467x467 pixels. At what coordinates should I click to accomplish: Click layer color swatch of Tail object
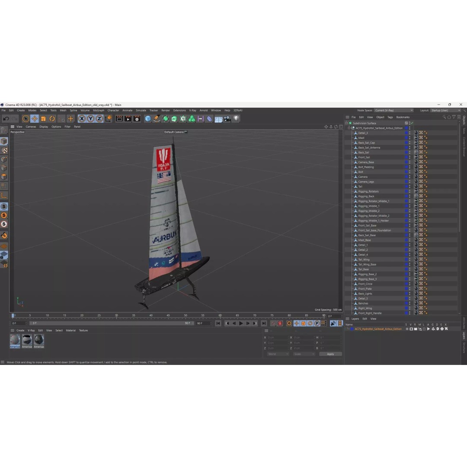(406, 186)
